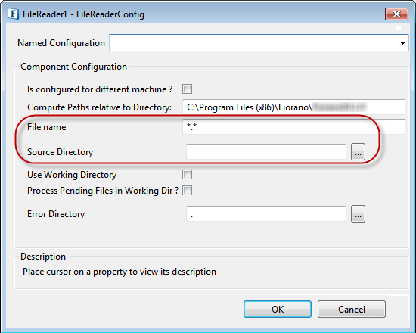416x333 pixels.
Task: Open the Error Directory browse button
Action: pyautogui.click(x=358, y=213)
